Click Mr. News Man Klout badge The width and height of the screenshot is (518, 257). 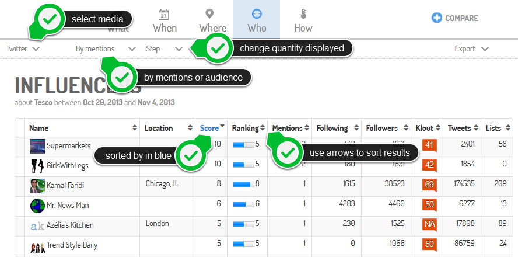click(429, 205)
